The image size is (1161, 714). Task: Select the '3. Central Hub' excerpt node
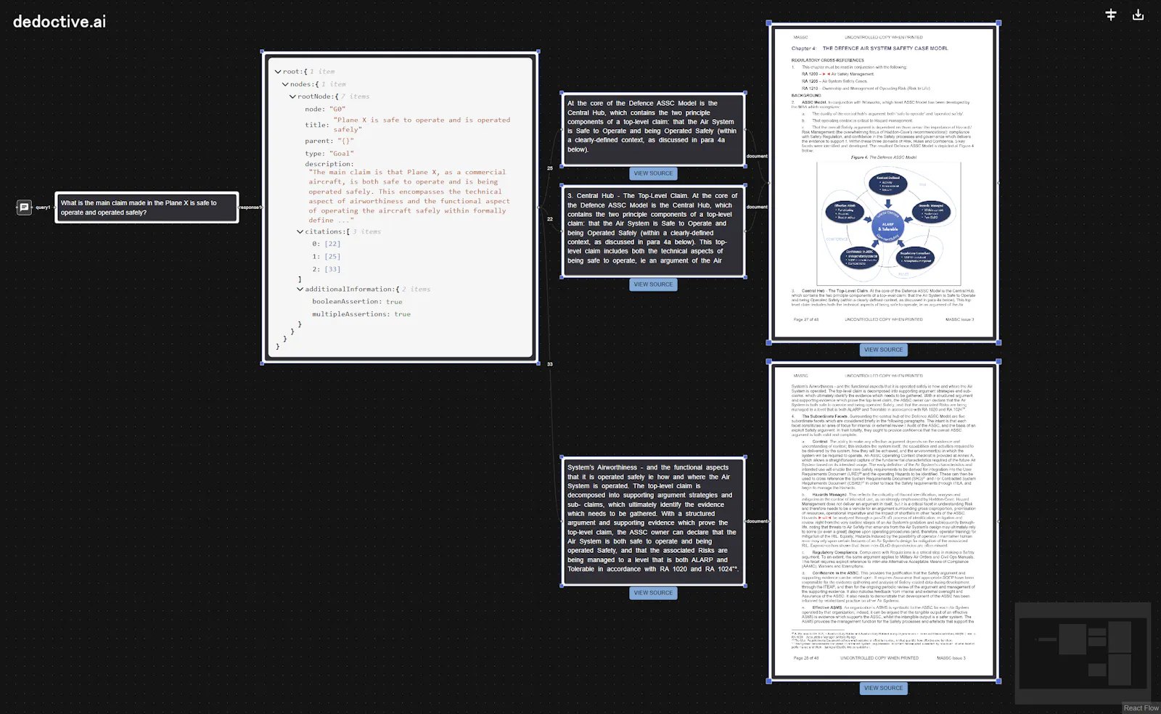pos(653,231)
